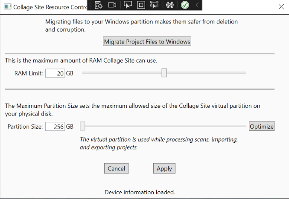This screenshot has width=289, height=199.
Task: Click Migrate Project Files to Windows
Action: click(x=147, y=41)
